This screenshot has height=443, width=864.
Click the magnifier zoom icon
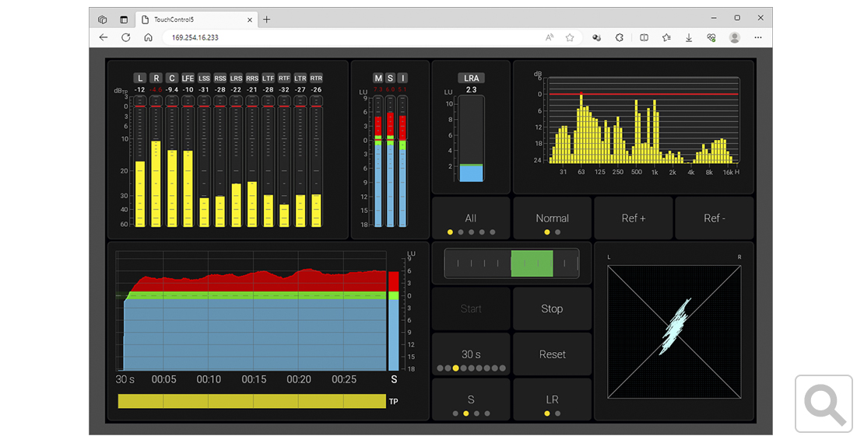[824, 403]
